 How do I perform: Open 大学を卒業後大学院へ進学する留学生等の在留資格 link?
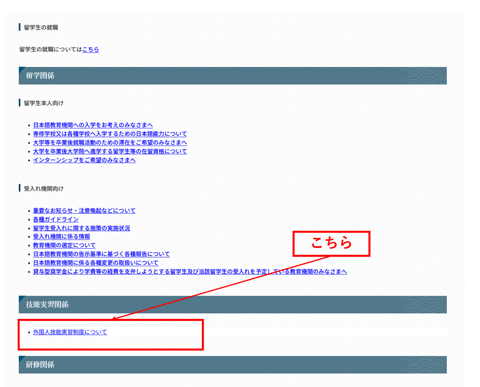[110, 151]
